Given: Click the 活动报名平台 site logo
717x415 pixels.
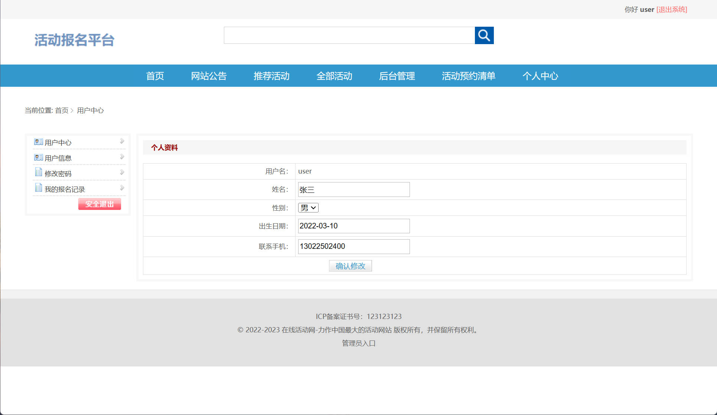Looking at the screenshot, I should click(x=74, y=40).
